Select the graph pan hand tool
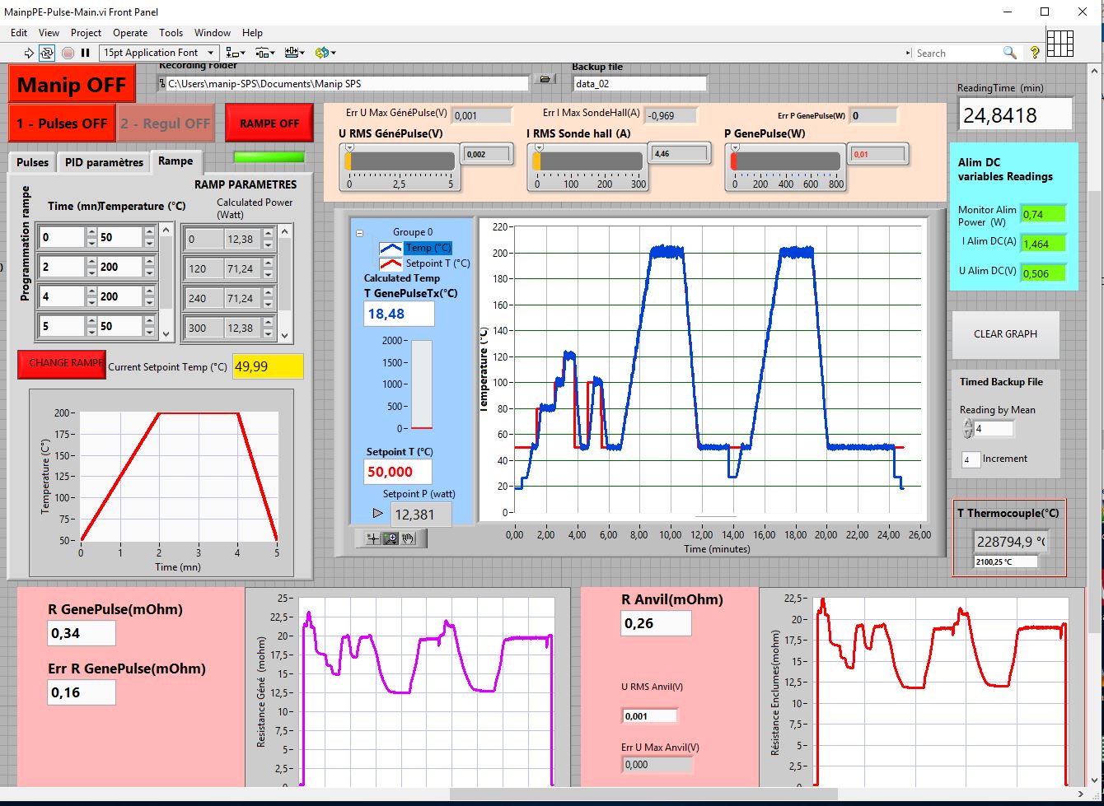 tap(408, 538)
